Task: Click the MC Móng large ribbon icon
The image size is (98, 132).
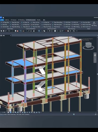Action: 94,24
